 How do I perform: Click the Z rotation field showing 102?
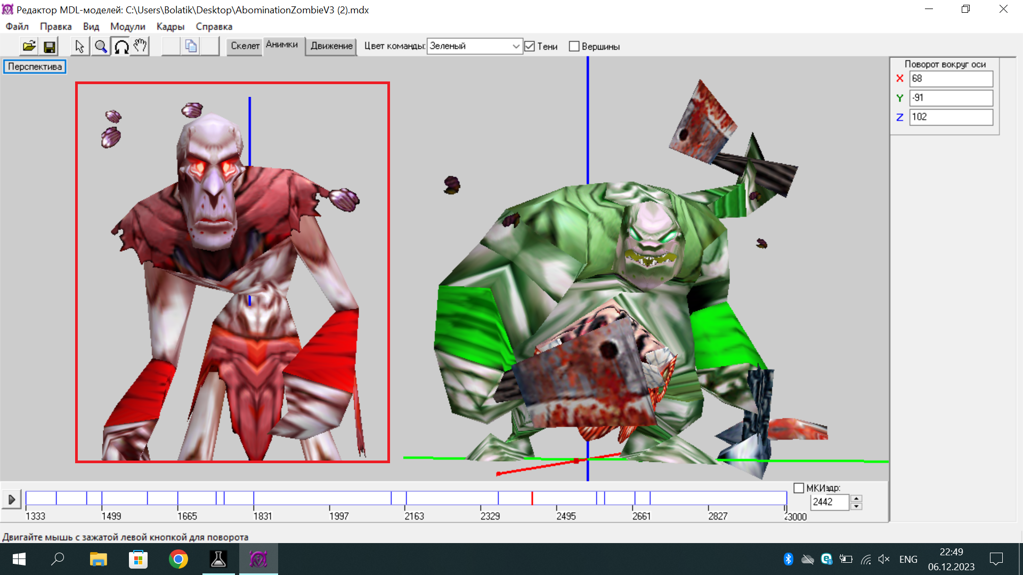951,117
